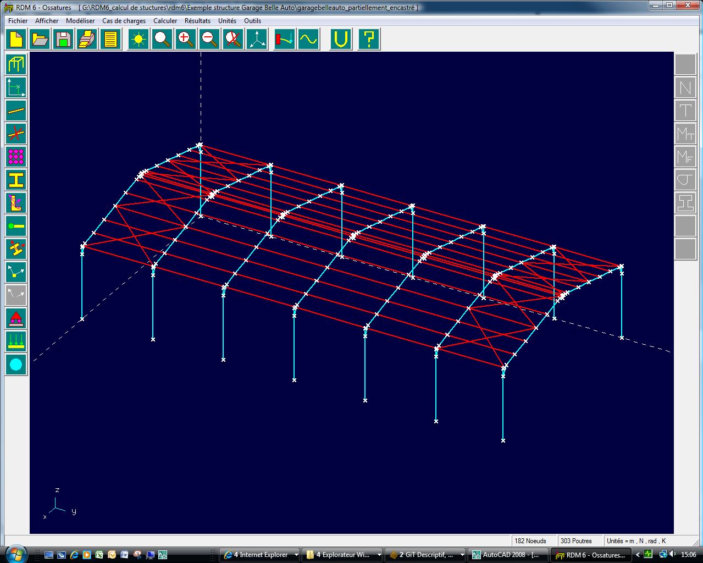The image size is (703, 563).
Task: Open a file with the folder icon
Action: tap(40, 40)
